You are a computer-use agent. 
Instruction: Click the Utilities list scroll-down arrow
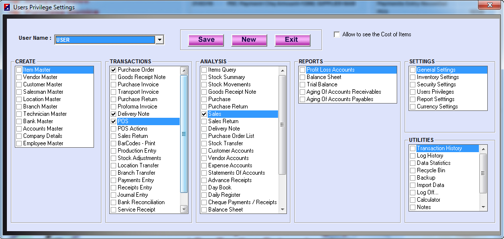coord(483,207)
